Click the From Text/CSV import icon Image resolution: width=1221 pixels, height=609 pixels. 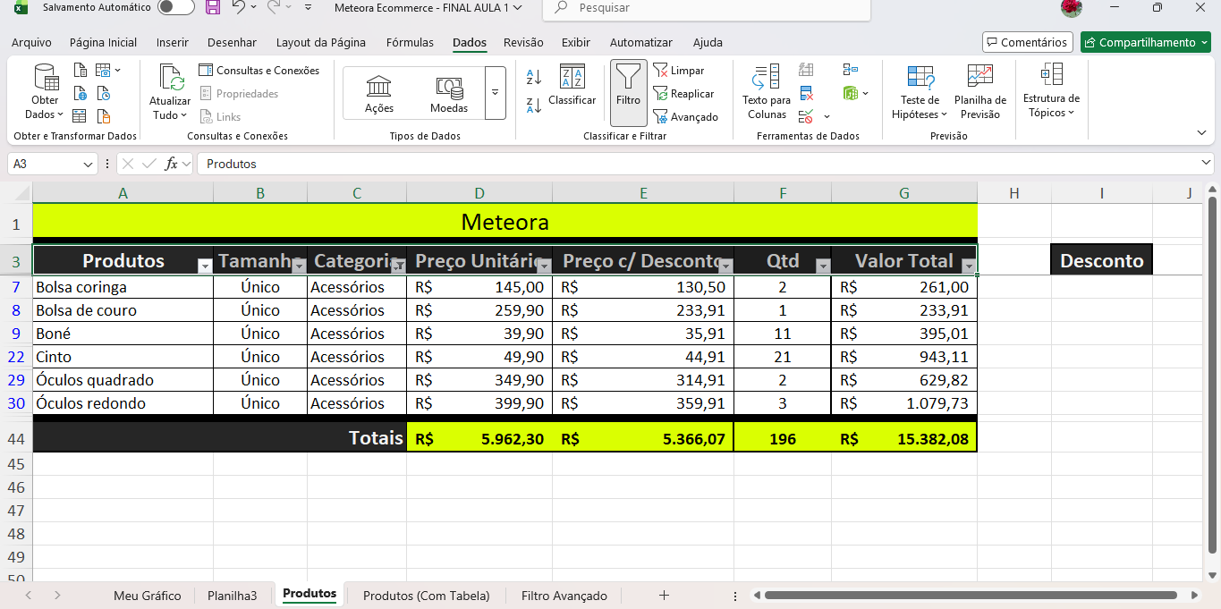(80, 70)
